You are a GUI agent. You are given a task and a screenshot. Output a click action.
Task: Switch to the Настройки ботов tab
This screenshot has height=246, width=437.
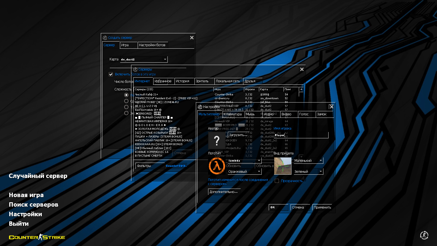pos(152,45)
